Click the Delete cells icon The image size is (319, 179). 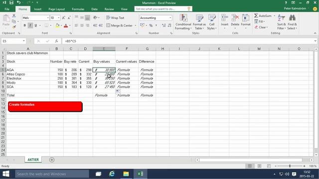(235, 18)
